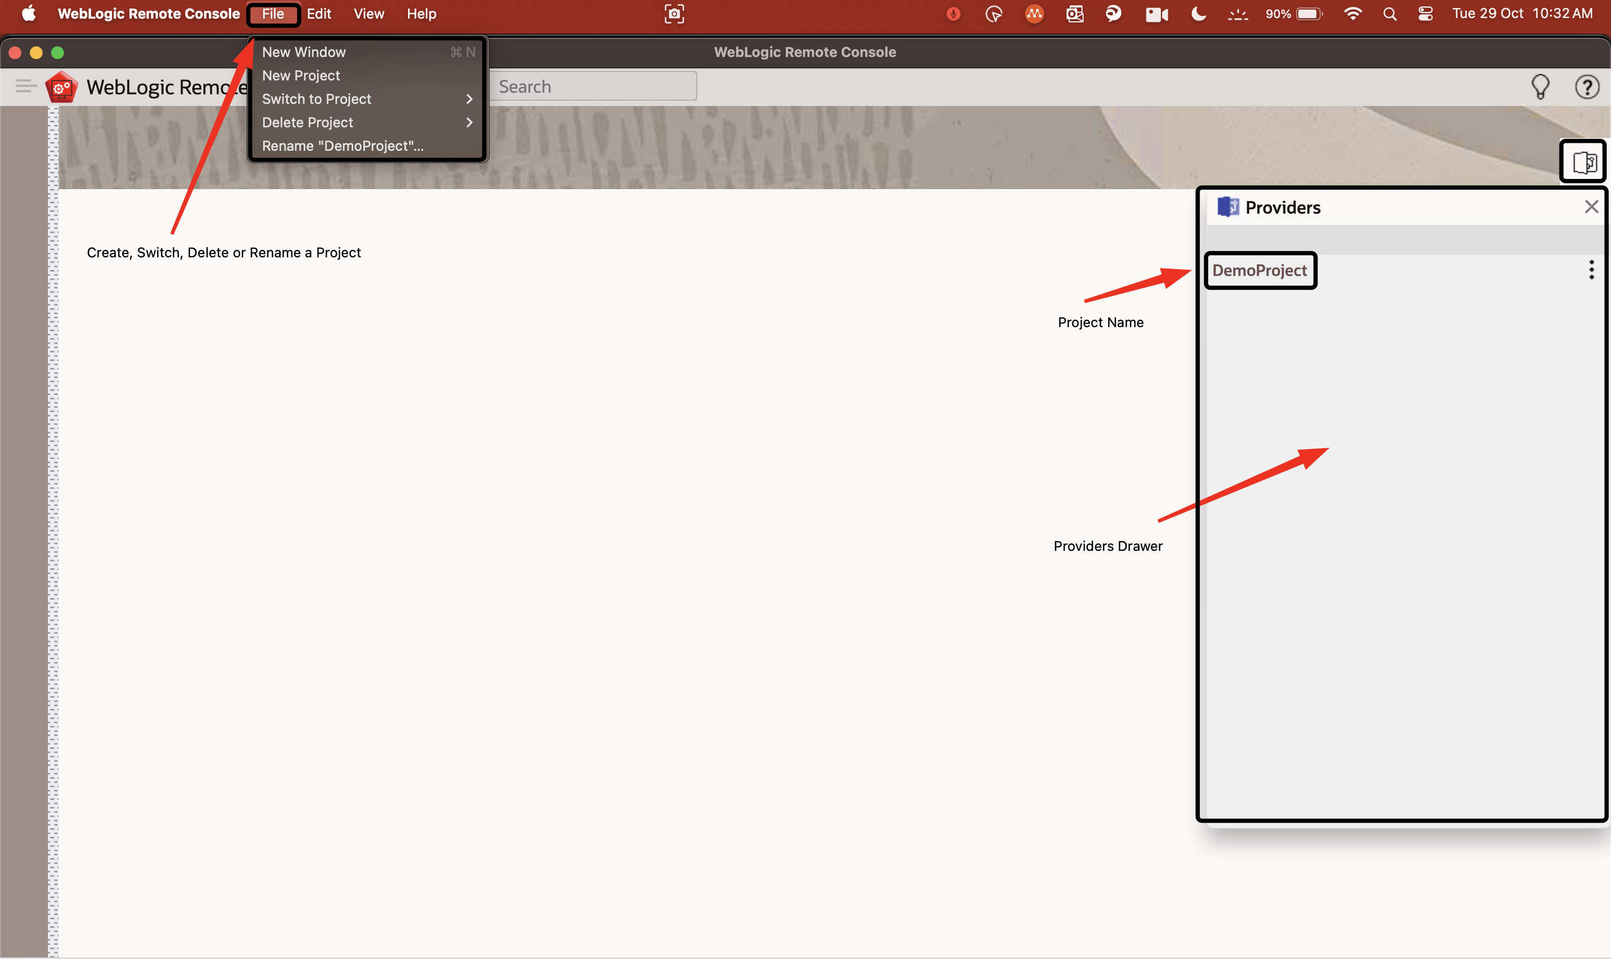Click the DemoProject project name
This screenshot has height=959, width=1611.
click(x=1259, y=270)
